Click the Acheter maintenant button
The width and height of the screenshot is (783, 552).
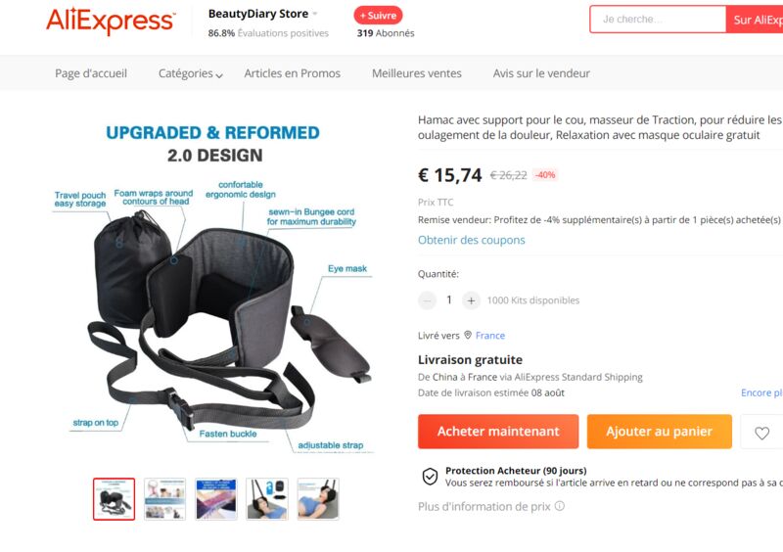[498, 431]
